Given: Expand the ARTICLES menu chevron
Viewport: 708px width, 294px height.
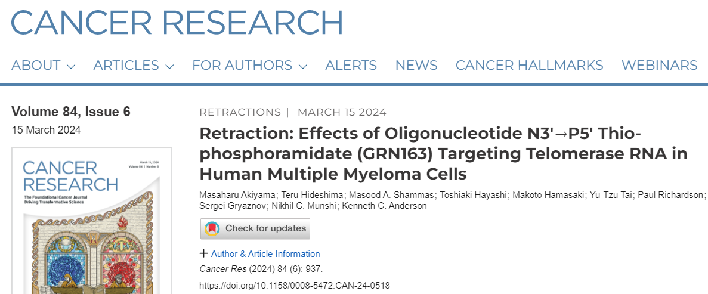Looking at the screenshot, I should pyautogui.click(x=169, y=66).
